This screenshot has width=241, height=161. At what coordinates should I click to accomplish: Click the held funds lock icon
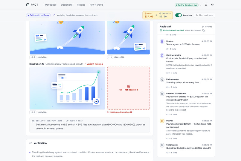pos(145,13)
